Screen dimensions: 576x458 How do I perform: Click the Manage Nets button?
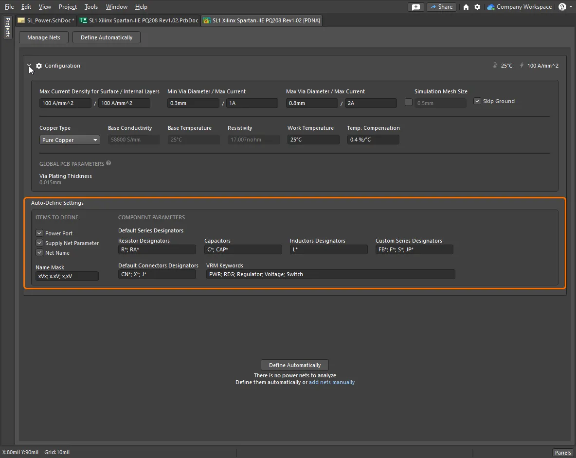44,37
